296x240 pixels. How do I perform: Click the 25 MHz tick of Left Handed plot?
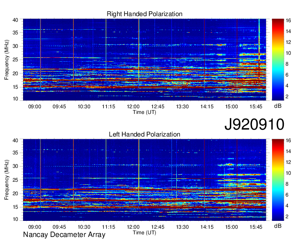point(16,180)
